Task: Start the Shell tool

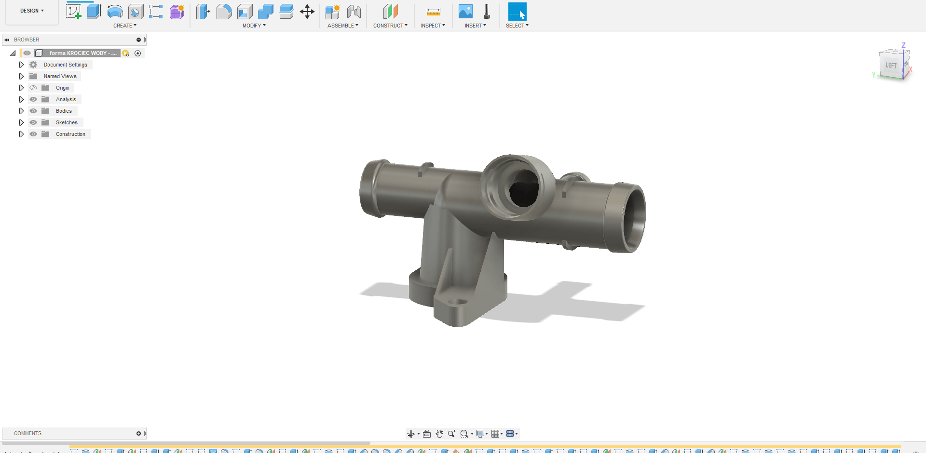Action: 245,12
